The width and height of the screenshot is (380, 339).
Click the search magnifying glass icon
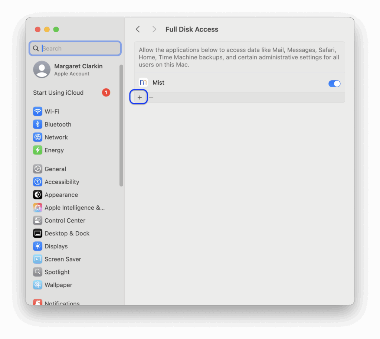36,48
